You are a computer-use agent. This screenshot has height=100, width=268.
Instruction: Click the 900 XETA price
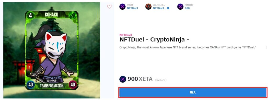pyautogui.click(x=140, y=79)
